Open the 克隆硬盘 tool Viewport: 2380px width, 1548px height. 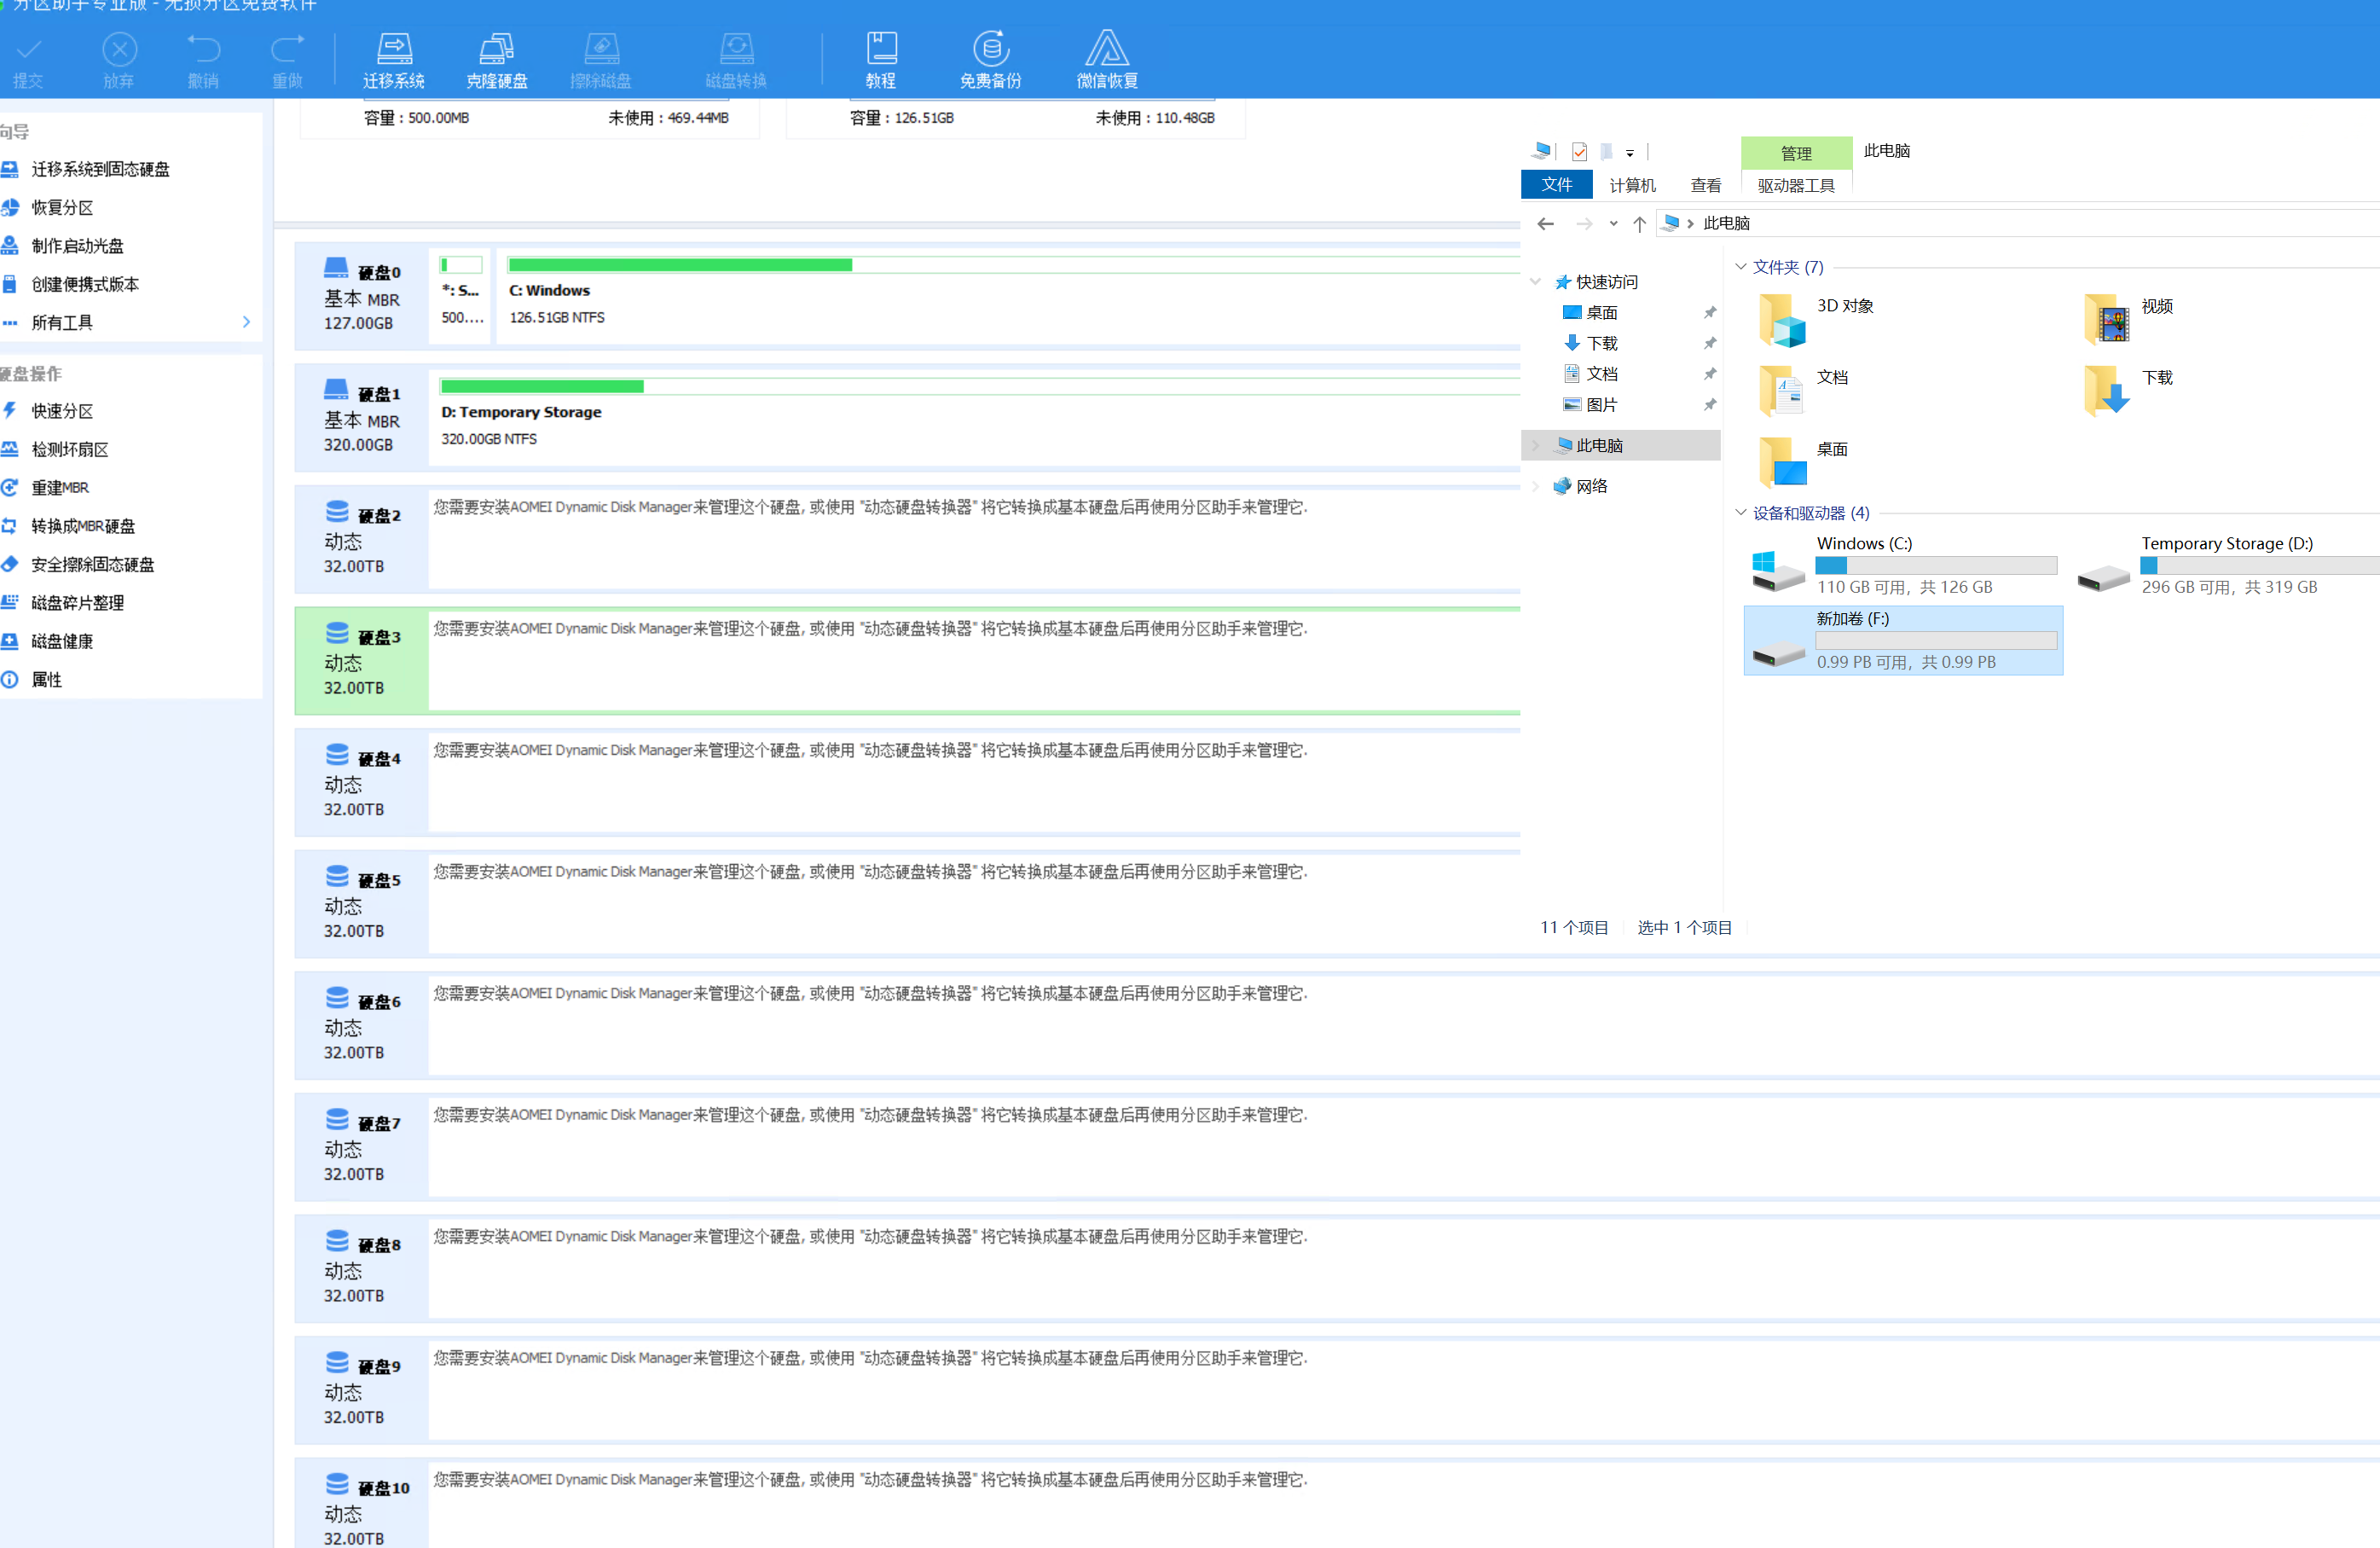click(496, 60)
